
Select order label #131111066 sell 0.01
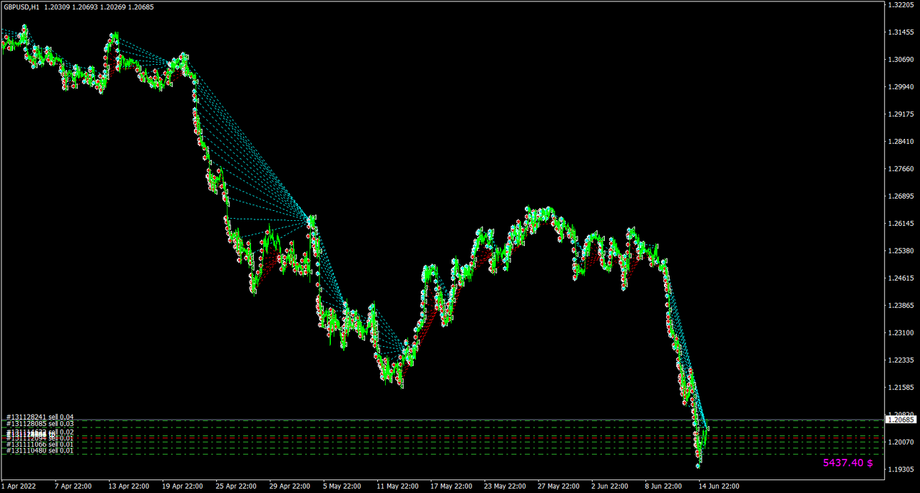tap(40, 444)
